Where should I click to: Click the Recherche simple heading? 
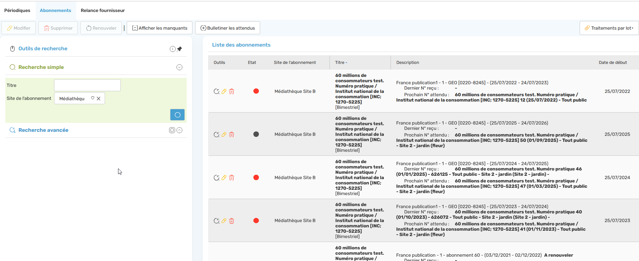[41, 67]
